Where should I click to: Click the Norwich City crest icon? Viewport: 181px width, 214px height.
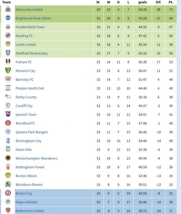point(8,71)
